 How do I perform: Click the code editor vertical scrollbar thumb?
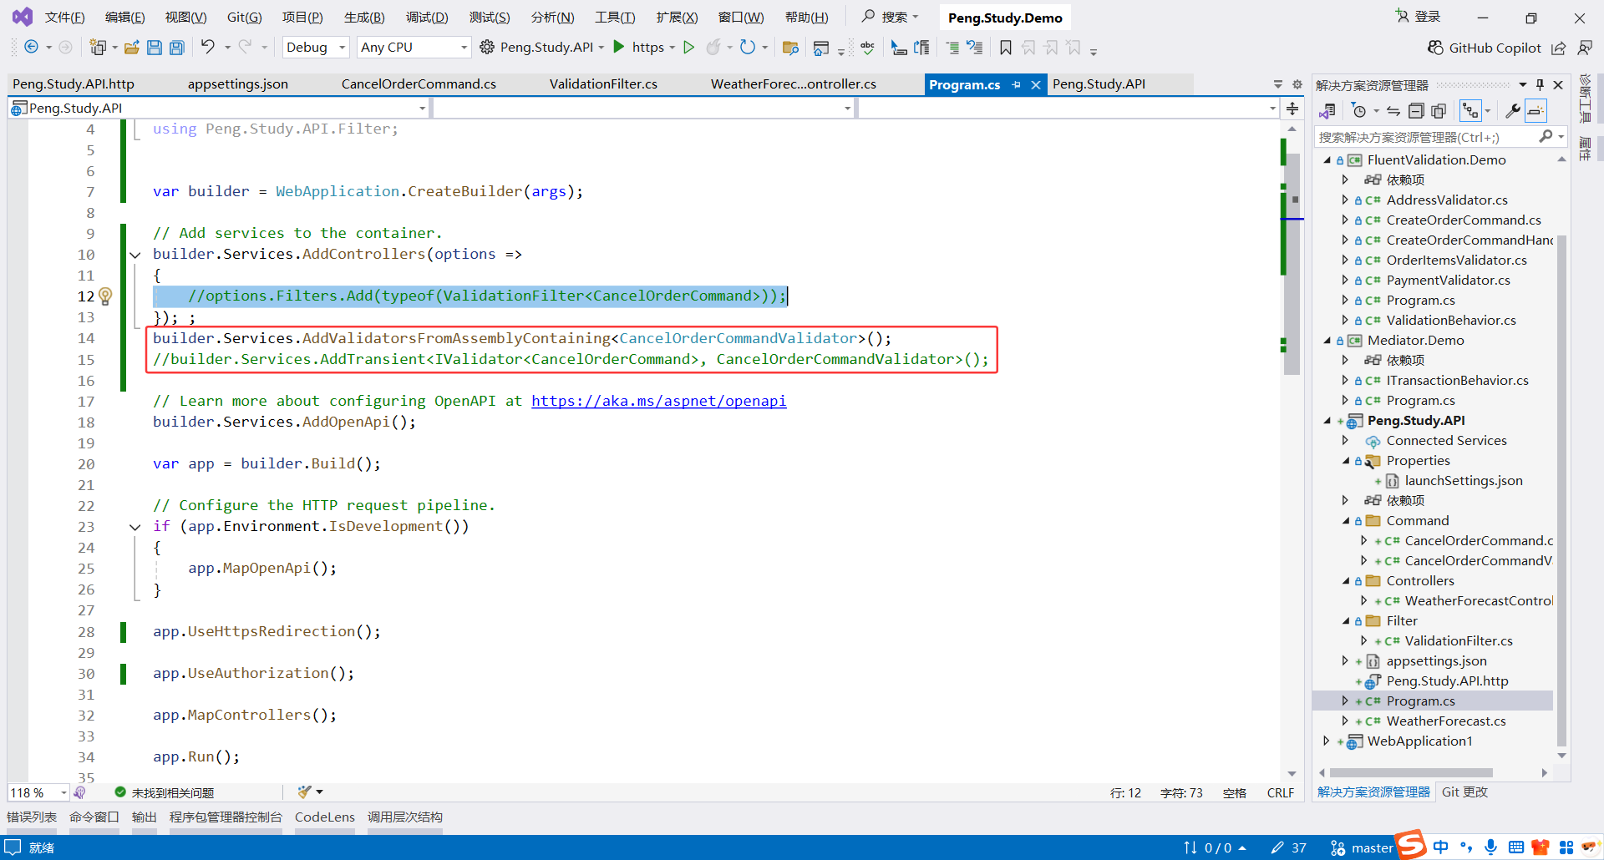(x=1292, y=265)
